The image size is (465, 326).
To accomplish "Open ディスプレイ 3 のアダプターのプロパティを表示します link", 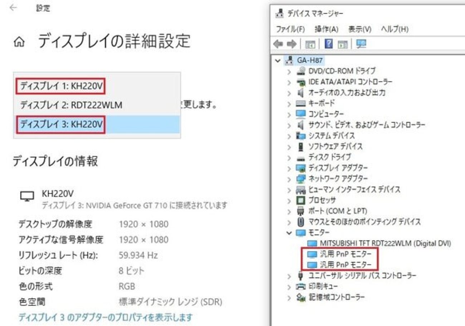I will (106, 317).
